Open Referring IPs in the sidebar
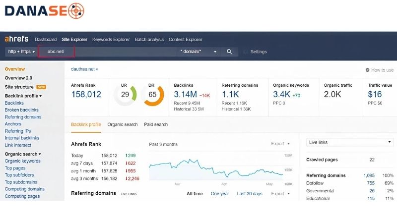397x223 pixels. coord(18,131)
